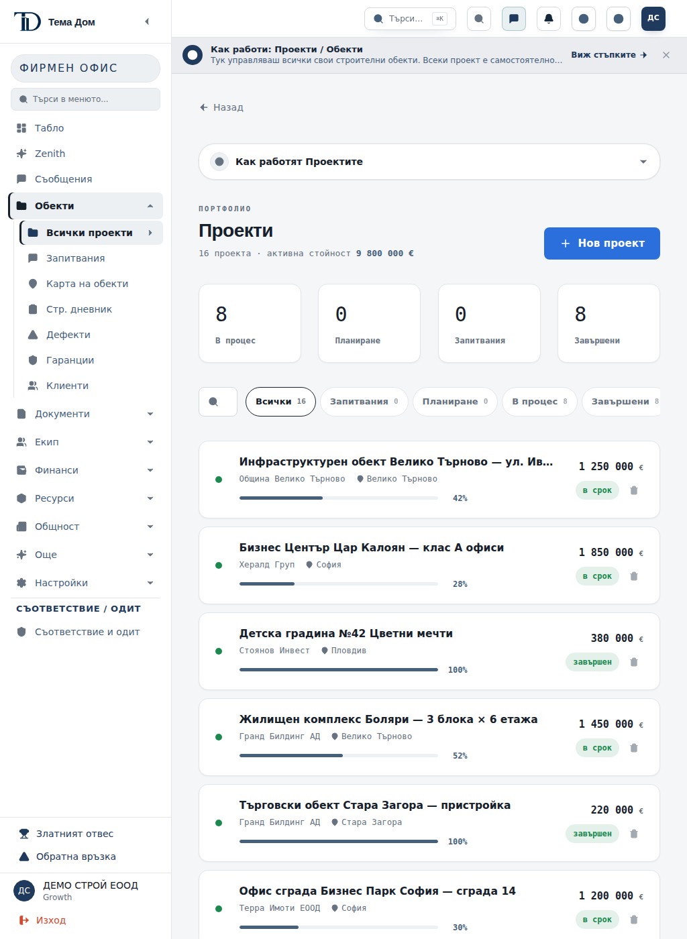The height and width of the screenshot is (939, 687).
Task: Open the global Търси search box
Action: tap(410, 19)
